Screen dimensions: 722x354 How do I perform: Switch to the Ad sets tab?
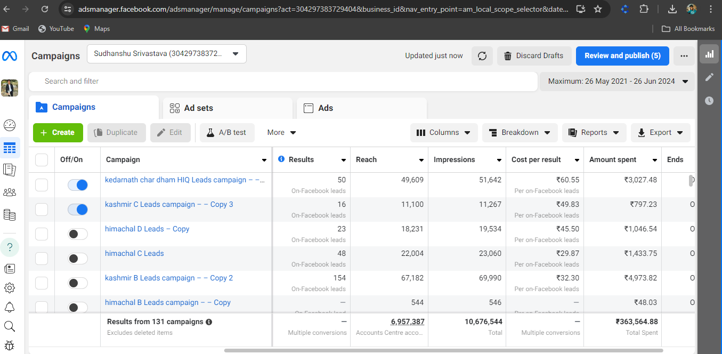pos(227,108)
